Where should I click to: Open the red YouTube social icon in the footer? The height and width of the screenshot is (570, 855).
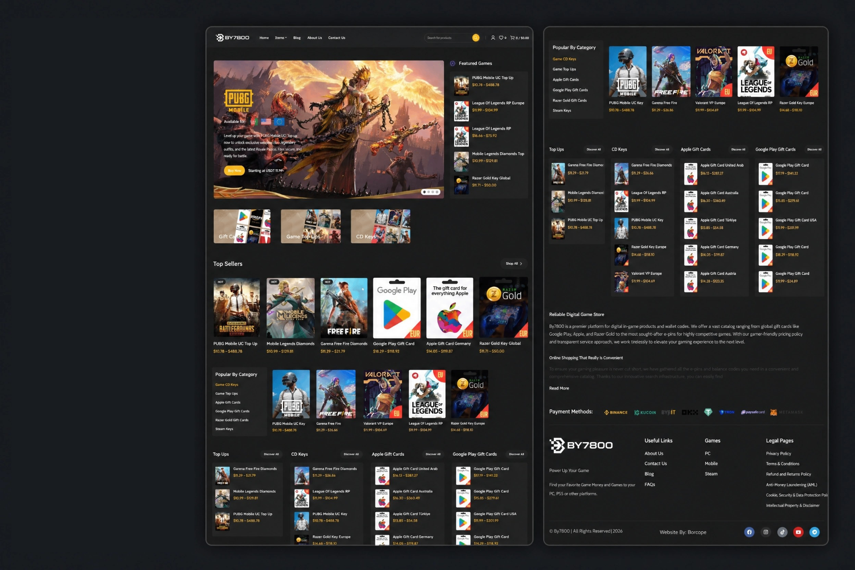798,532
